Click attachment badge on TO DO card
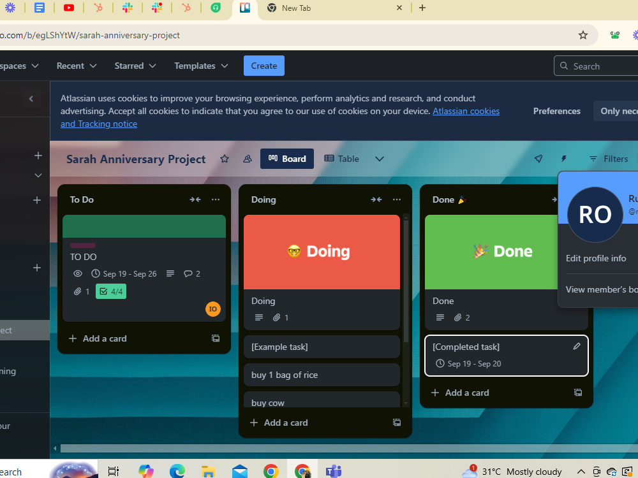The image size is (638, 478). click(x=82, y=291)
